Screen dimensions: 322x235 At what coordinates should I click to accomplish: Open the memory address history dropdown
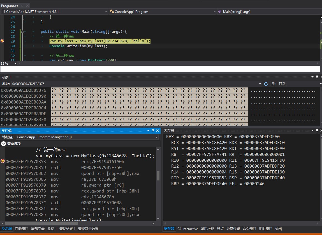pyautogui.click(x=260, y=84)
